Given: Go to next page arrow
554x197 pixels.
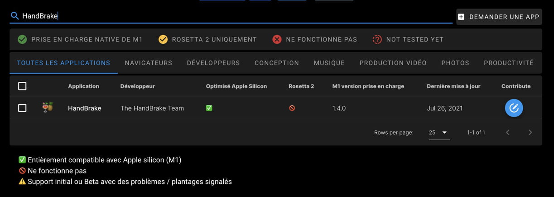Looking at the screenshot, I should coord(530,132).
